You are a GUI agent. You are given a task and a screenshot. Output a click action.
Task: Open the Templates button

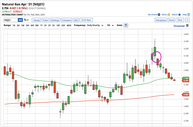point(161,20)
